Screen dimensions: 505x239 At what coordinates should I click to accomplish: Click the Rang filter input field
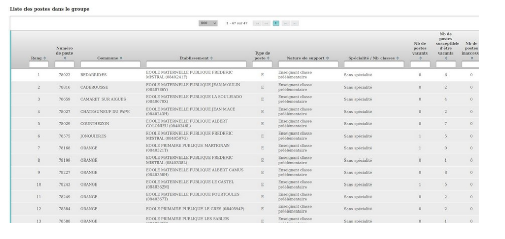point(39,65)
